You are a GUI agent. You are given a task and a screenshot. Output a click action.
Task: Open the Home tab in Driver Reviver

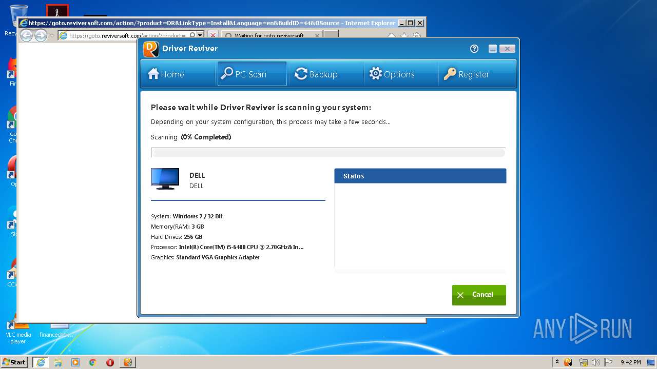click(x=178, y=74)
